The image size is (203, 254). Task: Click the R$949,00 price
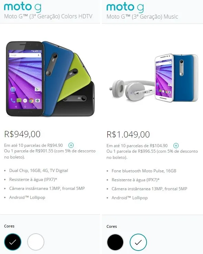(22, 134)
